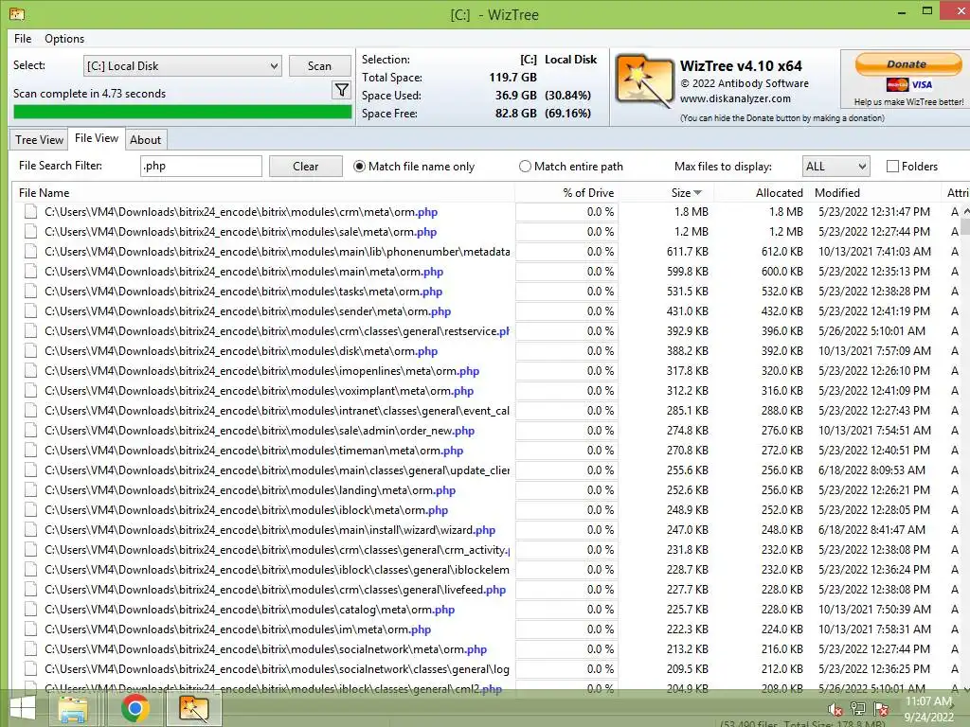970x727 pixels.
Task: Open www.diskanalyzer.com link
Action: 735,98
